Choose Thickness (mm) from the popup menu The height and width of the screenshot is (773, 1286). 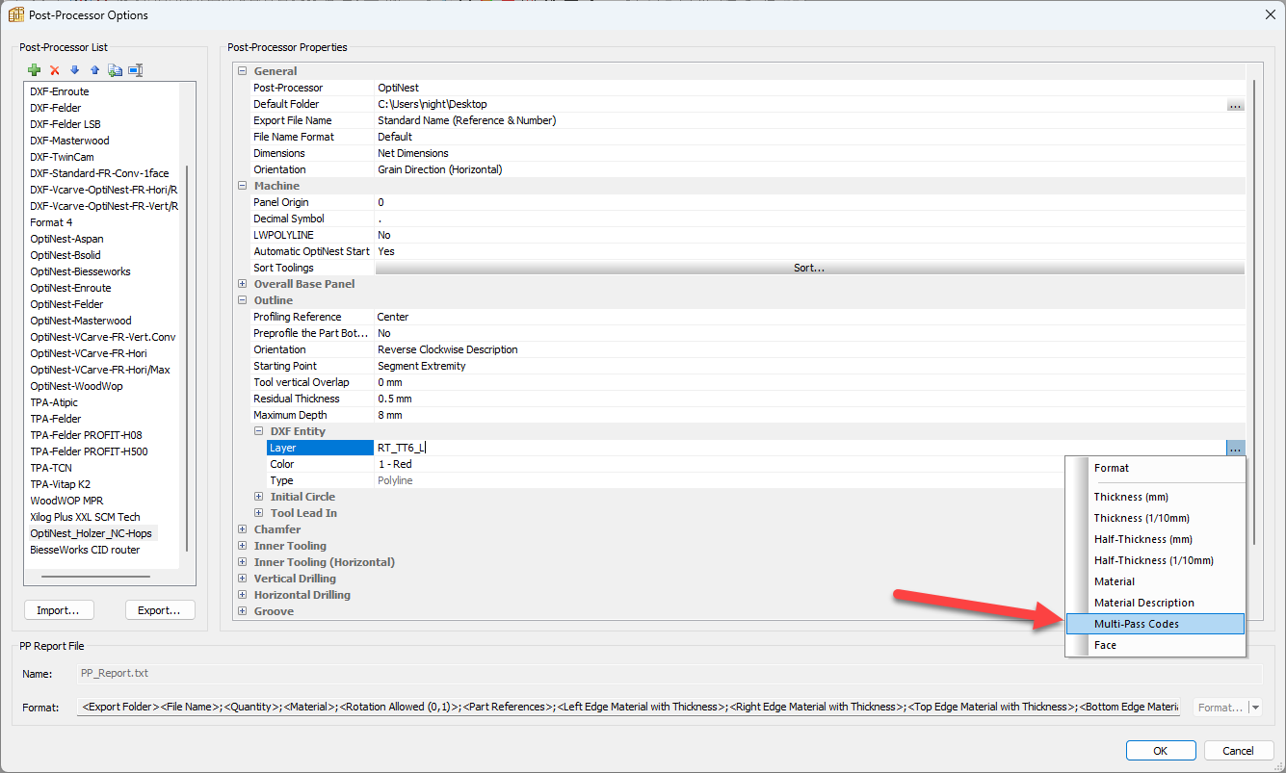click(1156, 497)
